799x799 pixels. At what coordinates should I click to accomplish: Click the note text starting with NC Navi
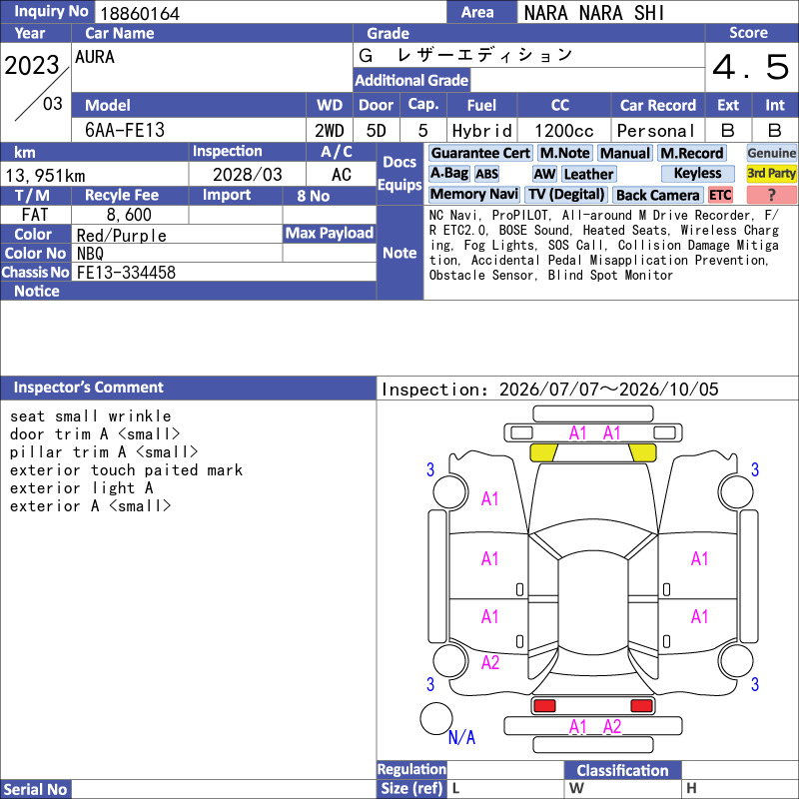[604, 245]
